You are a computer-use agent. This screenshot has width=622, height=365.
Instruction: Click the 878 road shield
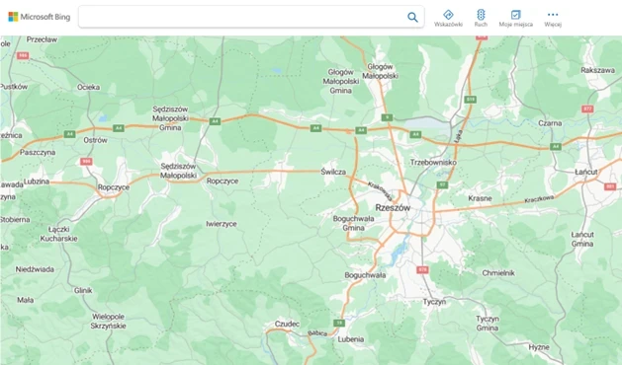coord(423,269)
